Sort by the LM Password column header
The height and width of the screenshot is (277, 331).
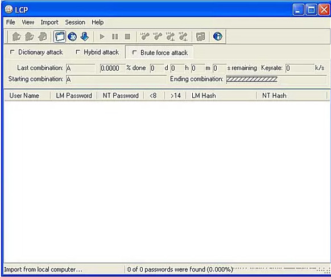pos(74,96)
